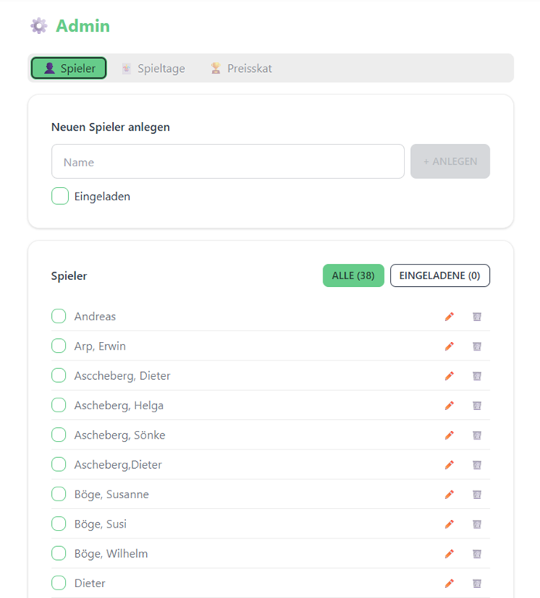
Task: Edit Böge, Susi with pencil icon
Action: (449, 525)
